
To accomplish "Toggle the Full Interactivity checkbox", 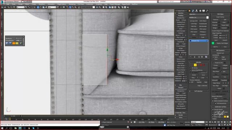I will [215, 103].
